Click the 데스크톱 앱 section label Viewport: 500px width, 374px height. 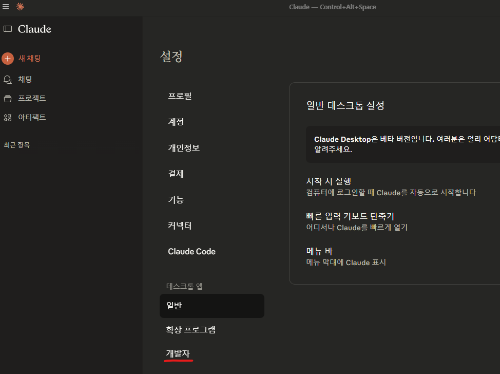184,286
